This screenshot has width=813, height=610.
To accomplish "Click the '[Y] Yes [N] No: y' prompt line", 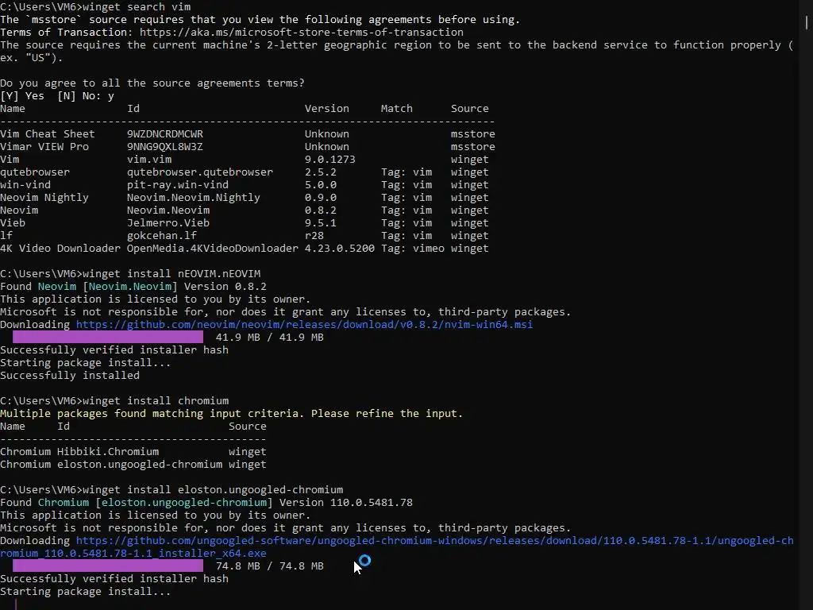I will [x=57, y=96].
